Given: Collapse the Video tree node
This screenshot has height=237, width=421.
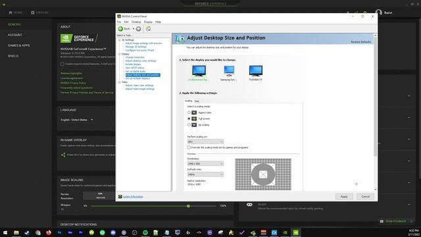Looking at the screenshot, I should coord(120,82).
